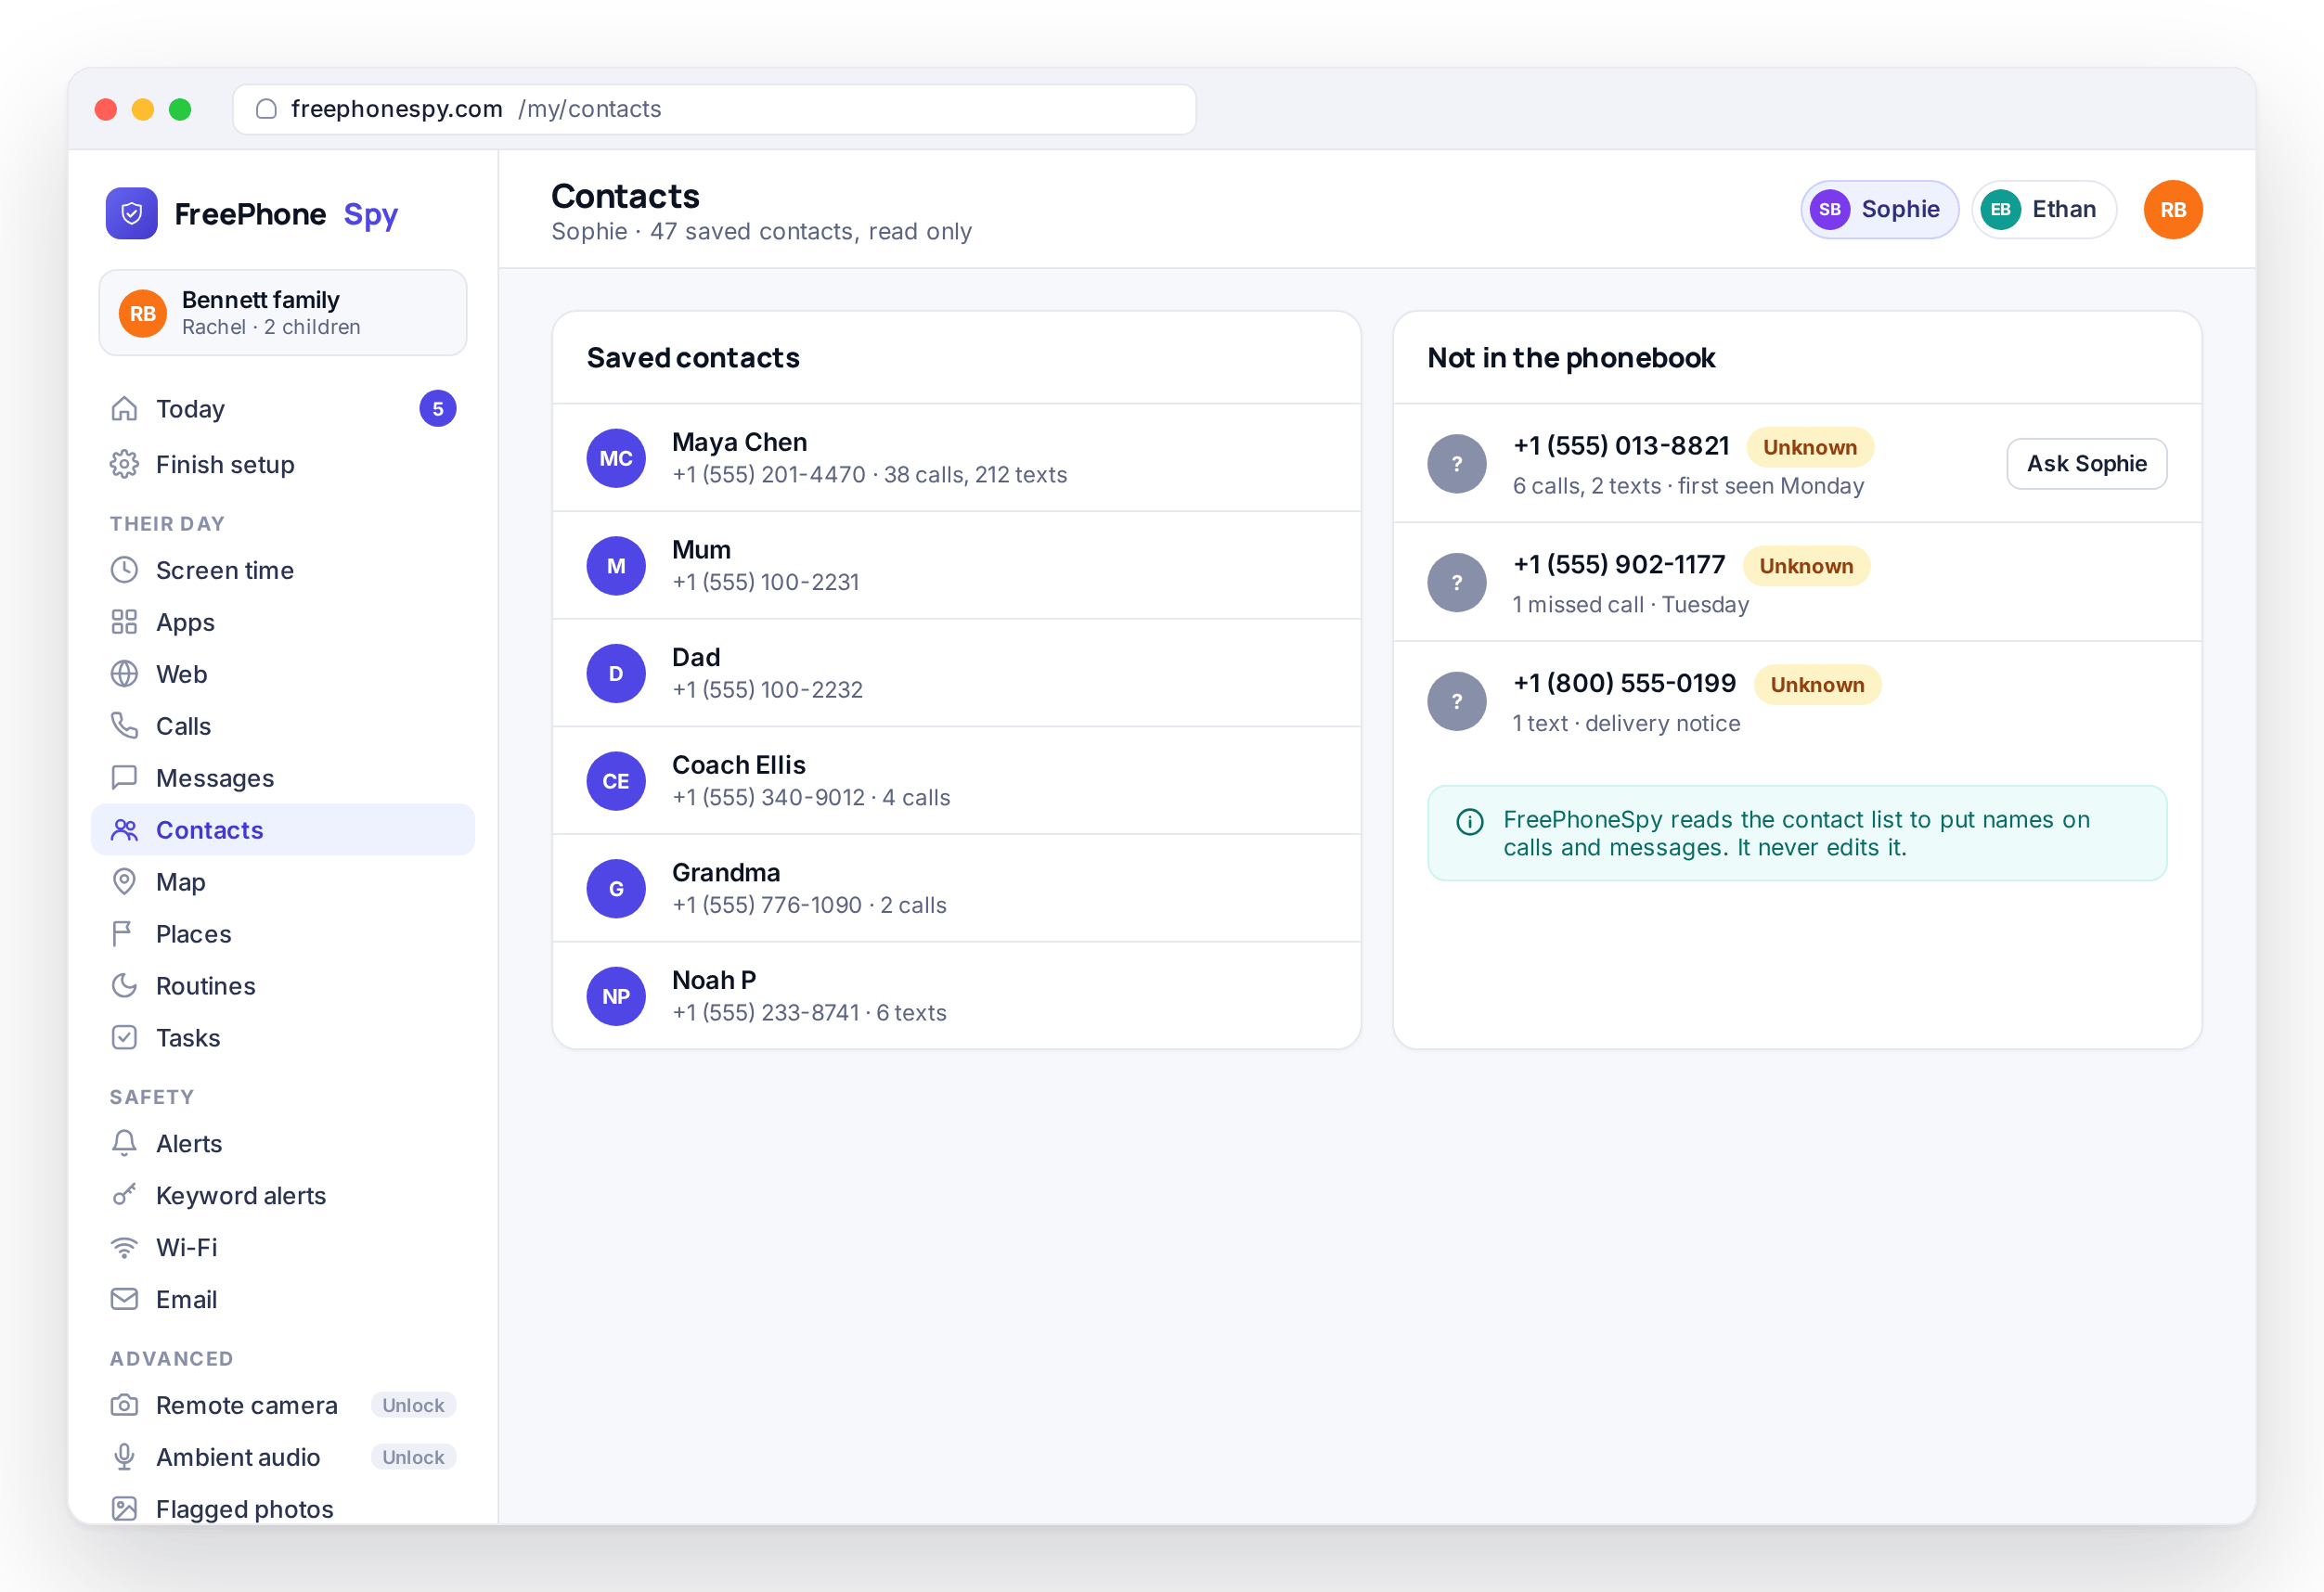
Task: Switch to Ethan's profile
Action: click(2043, 210)
